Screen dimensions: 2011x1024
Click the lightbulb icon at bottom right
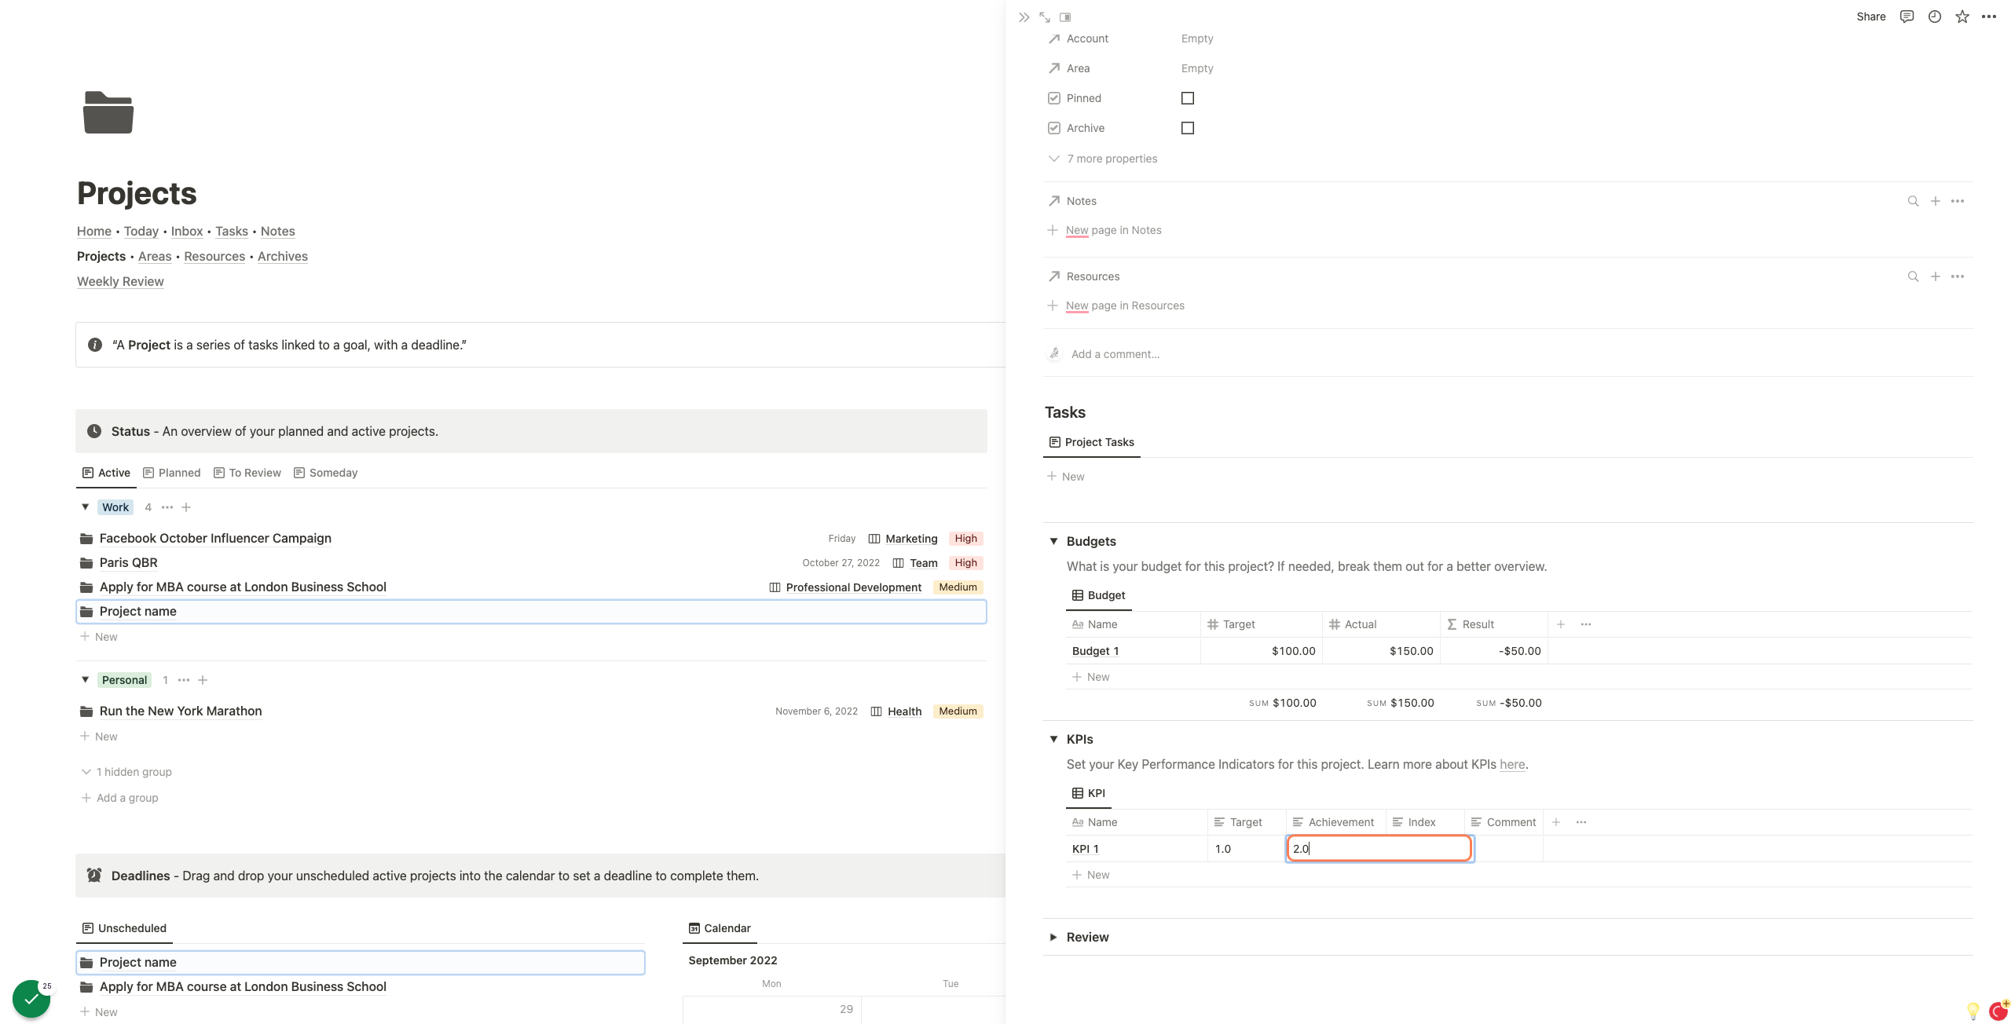point(1973,1011)
